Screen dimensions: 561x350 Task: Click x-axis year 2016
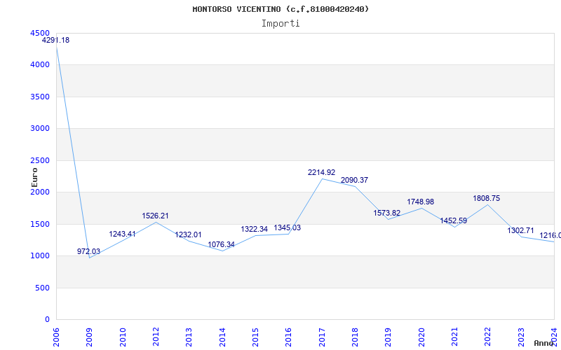(288, 337)
